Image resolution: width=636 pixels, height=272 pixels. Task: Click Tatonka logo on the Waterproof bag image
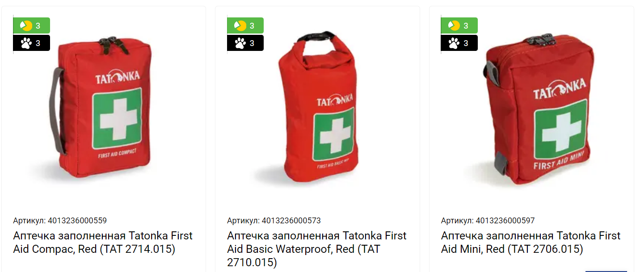click(335, 100)
